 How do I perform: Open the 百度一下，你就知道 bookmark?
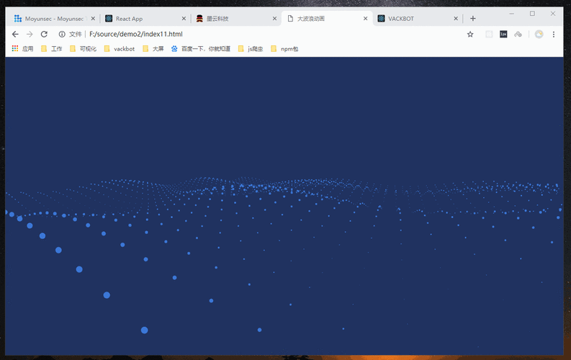tap(200, 49)
